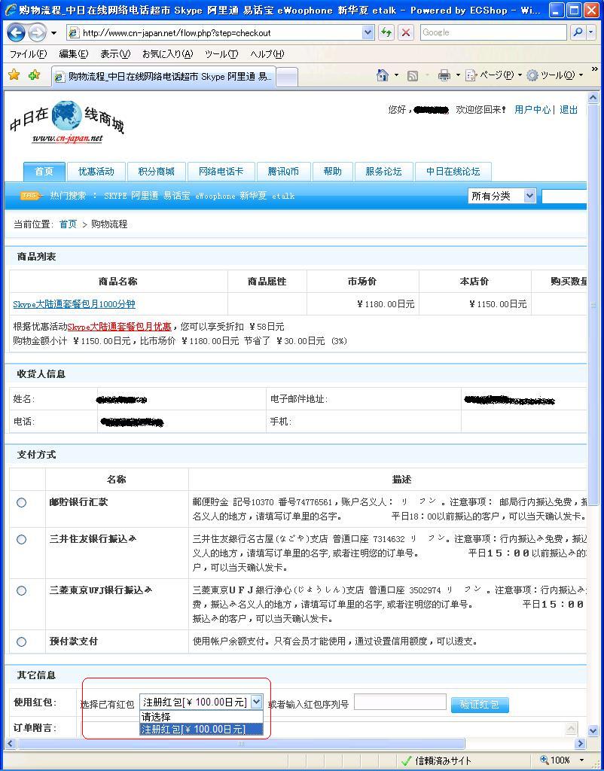Click the horizontal scrollbar right arrow
604x771 pixels.
(x=581, y=743)
